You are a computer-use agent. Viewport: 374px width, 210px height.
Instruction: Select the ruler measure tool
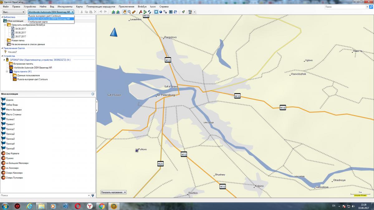[134, 12]
